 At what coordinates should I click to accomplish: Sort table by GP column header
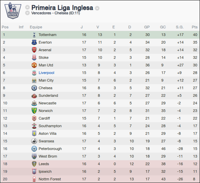click(147, 27)
